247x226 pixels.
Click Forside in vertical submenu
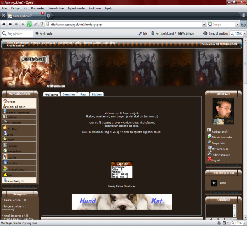tap(19, 101)
